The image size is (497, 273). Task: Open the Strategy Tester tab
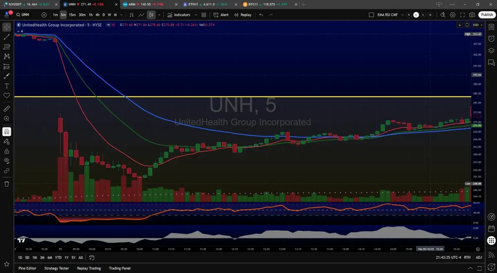tap(56, 268)
